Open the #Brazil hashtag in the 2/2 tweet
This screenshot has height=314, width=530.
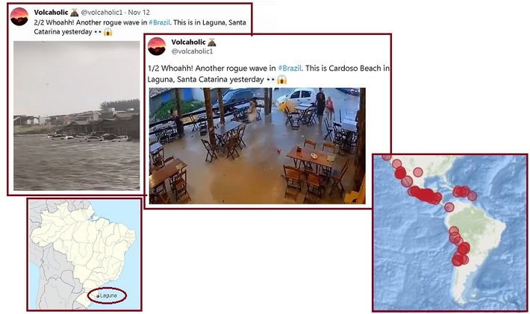click(159, 22)
